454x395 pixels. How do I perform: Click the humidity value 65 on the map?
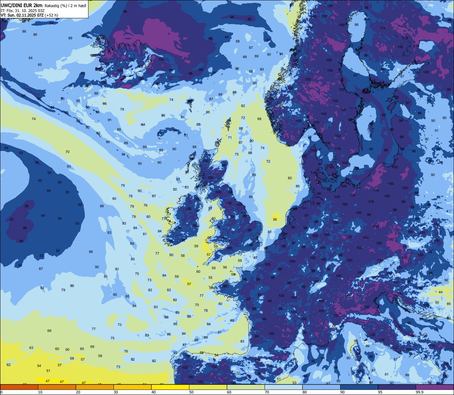point(82,349)
